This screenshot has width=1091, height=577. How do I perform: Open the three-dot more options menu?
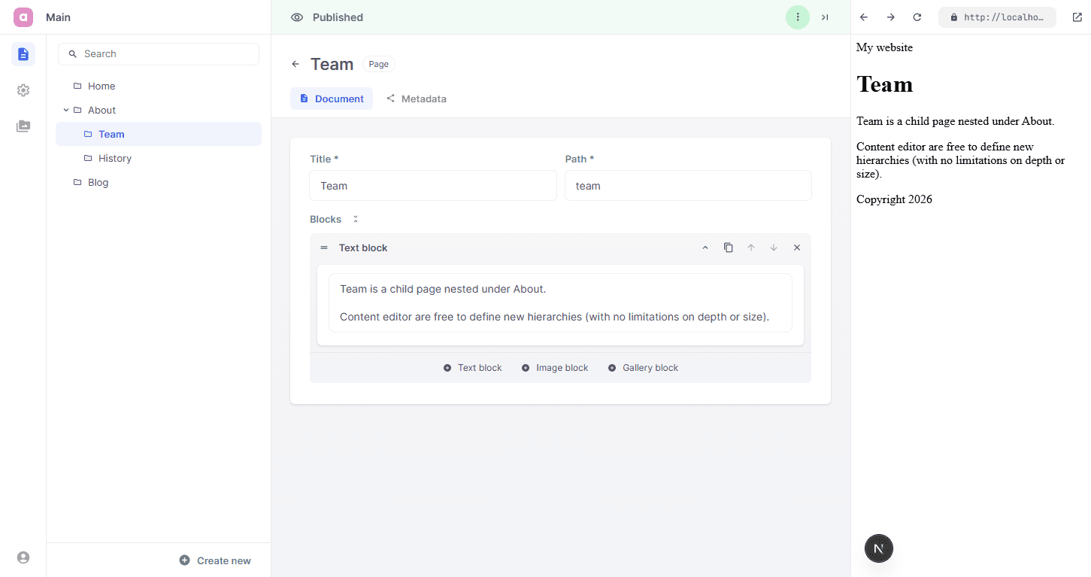[797, 17]
